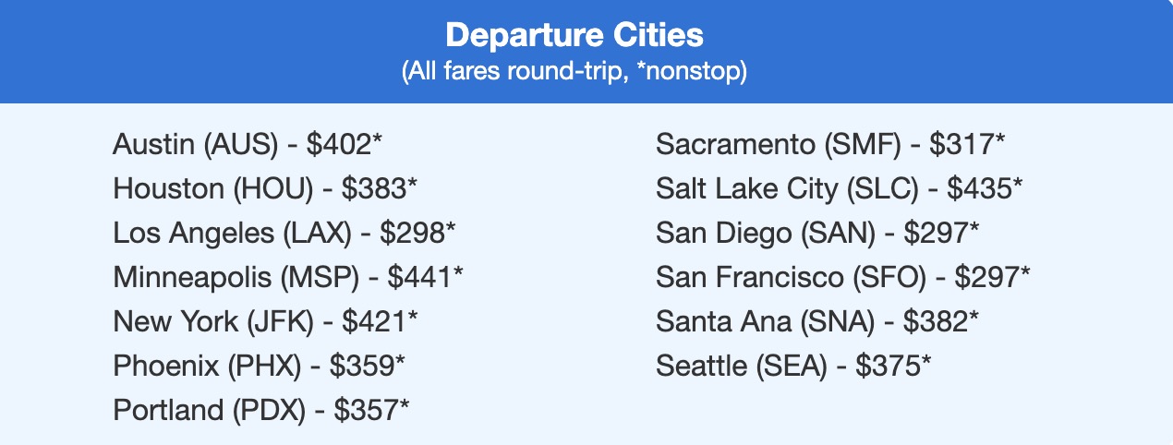Click the Sacramento (SMF) $317 fare

point(830,145)
